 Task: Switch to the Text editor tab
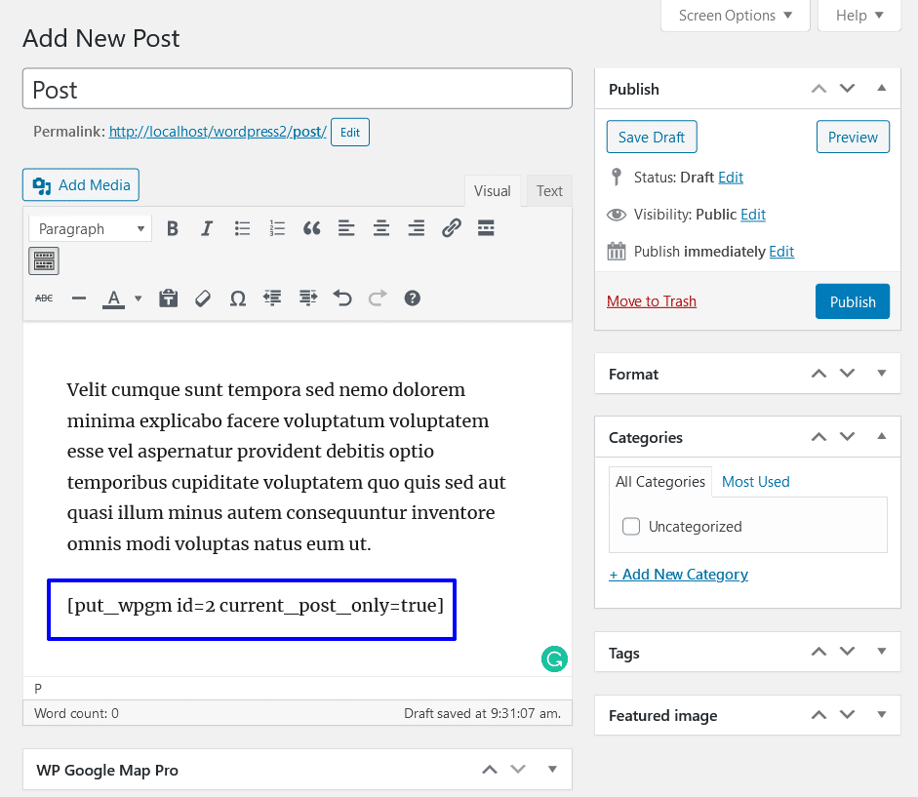click(549, 191)
